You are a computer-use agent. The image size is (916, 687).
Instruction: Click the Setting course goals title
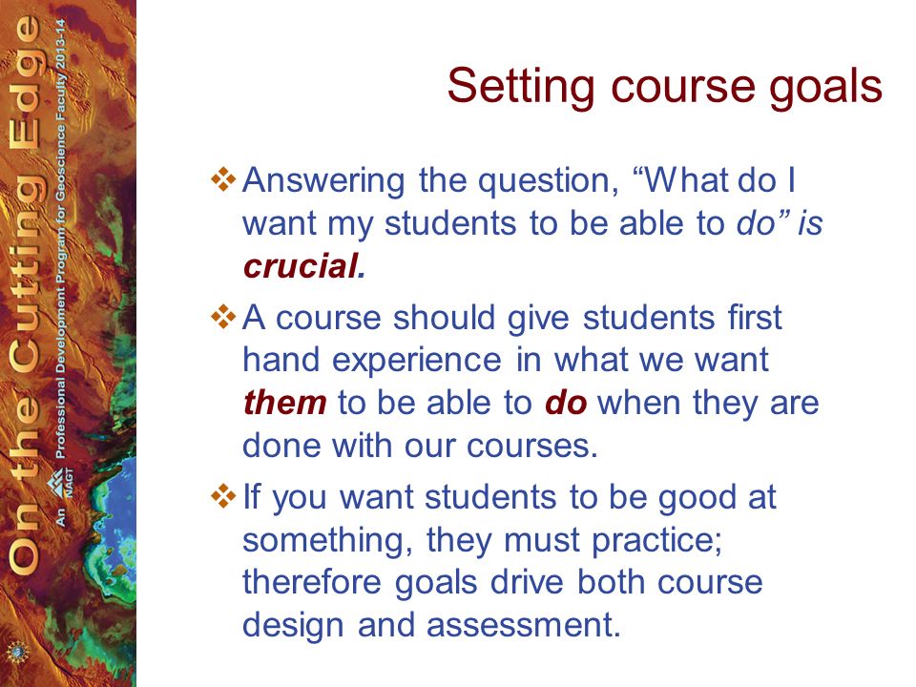point(664,87)
